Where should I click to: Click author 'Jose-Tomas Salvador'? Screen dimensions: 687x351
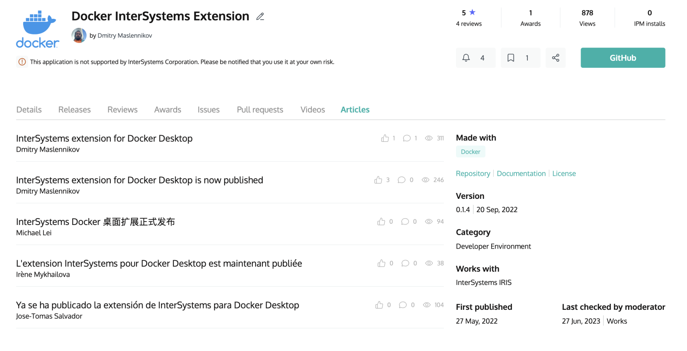click(49, 316)
